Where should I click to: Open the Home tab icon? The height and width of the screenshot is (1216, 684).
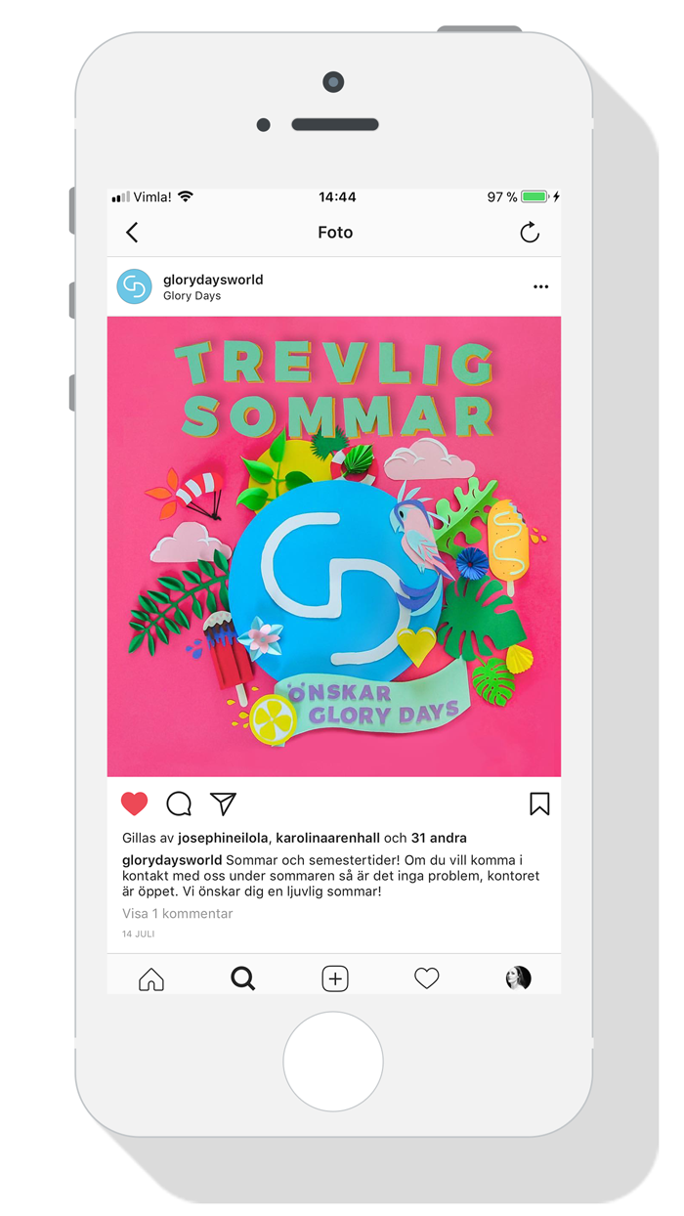(151, 978)
